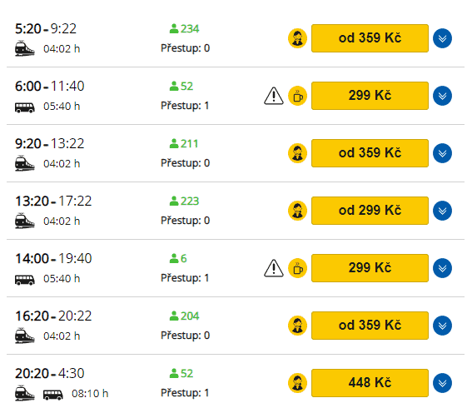Click the bus icon under 14:00 departure

tap(25, 280)
